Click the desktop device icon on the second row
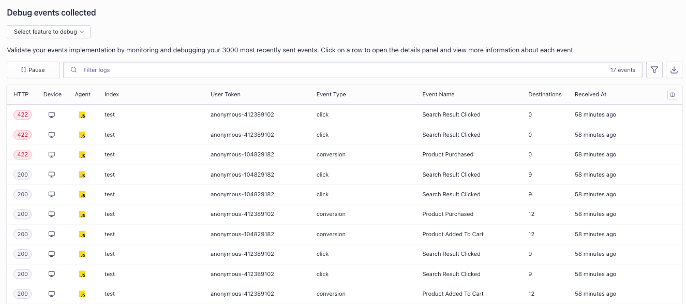Viewport: 686px width, 304px height. tap(52, 135)
